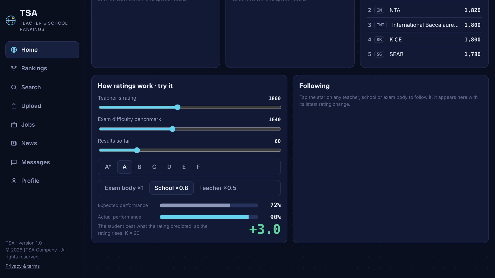Click the SEAB ranking row
Screen dimensions: 495x278
pyautogui.click(x=424, y=54)
